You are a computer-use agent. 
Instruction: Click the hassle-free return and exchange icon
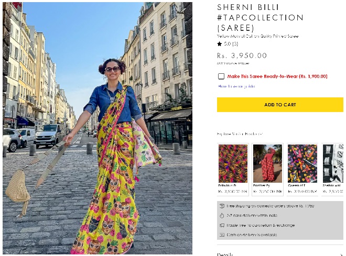[222, 225]
